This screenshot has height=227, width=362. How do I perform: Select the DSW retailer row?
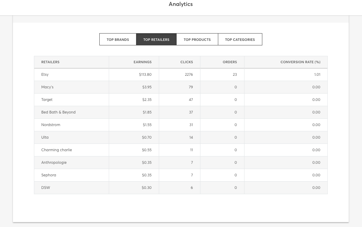[181, 188]
